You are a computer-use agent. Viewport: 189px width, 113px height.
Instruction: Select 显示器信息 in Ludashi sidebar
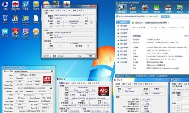(x=123, y=47)
